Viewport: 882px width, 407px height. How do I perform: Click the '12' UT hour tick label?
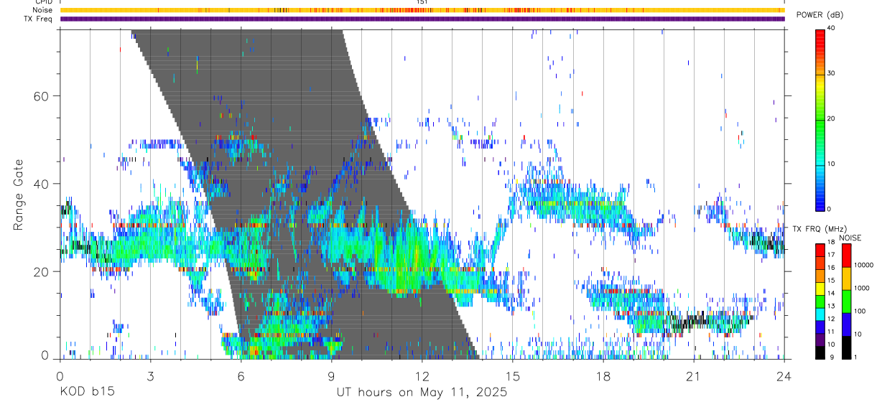[422, 376]
